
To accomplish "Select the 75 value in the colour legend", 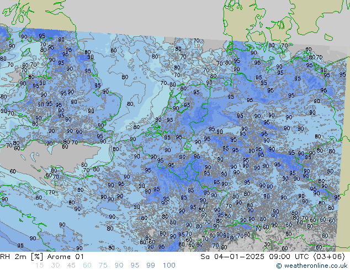I will [x=103, y=266].
